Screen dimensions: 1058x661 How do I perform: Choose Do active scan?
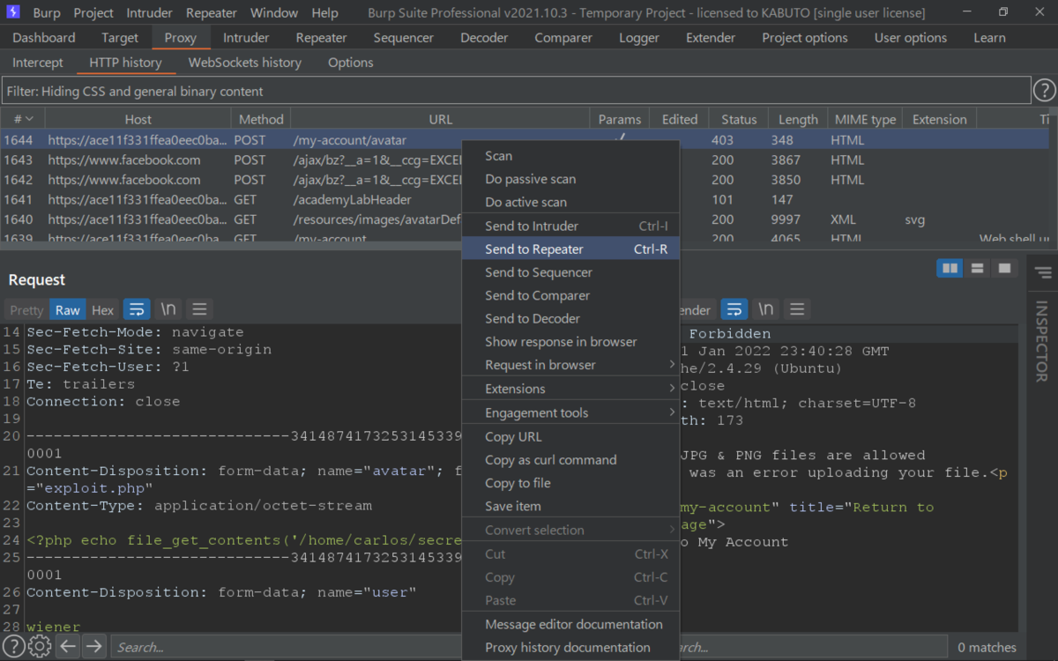pos(570,202)
